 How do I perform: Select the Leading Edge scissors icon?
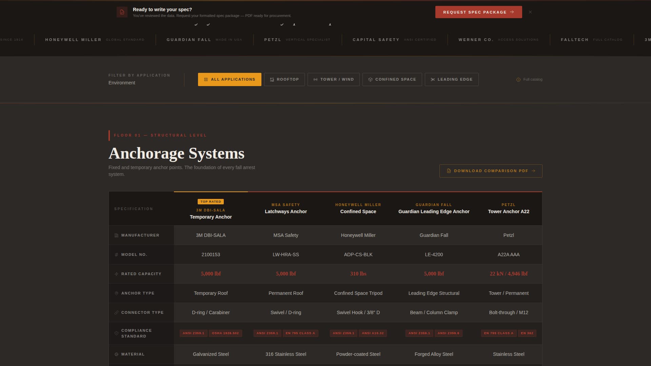click(433, 79)
